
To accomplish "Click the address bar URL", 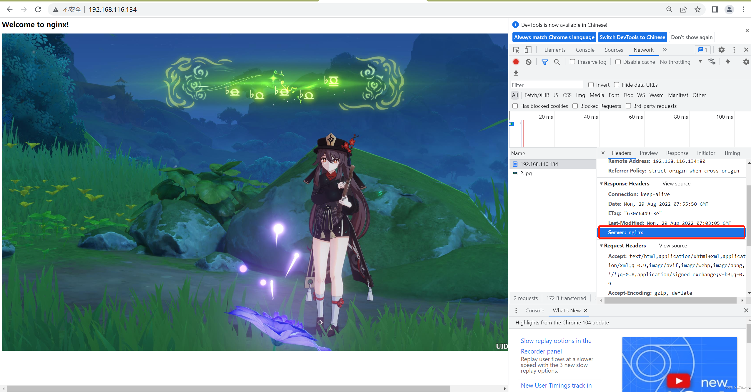I will click(x=113, y=9).
